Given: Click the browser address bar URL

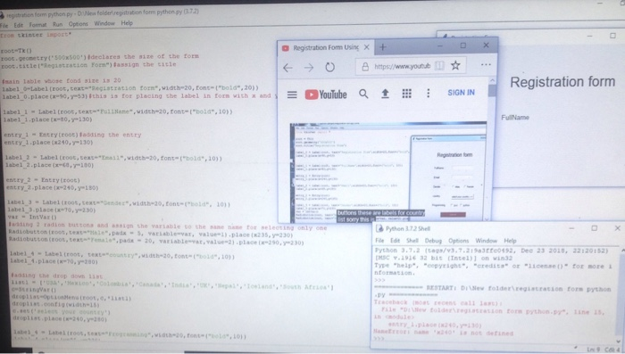Looking at the screenshot, I should [402, 66].
